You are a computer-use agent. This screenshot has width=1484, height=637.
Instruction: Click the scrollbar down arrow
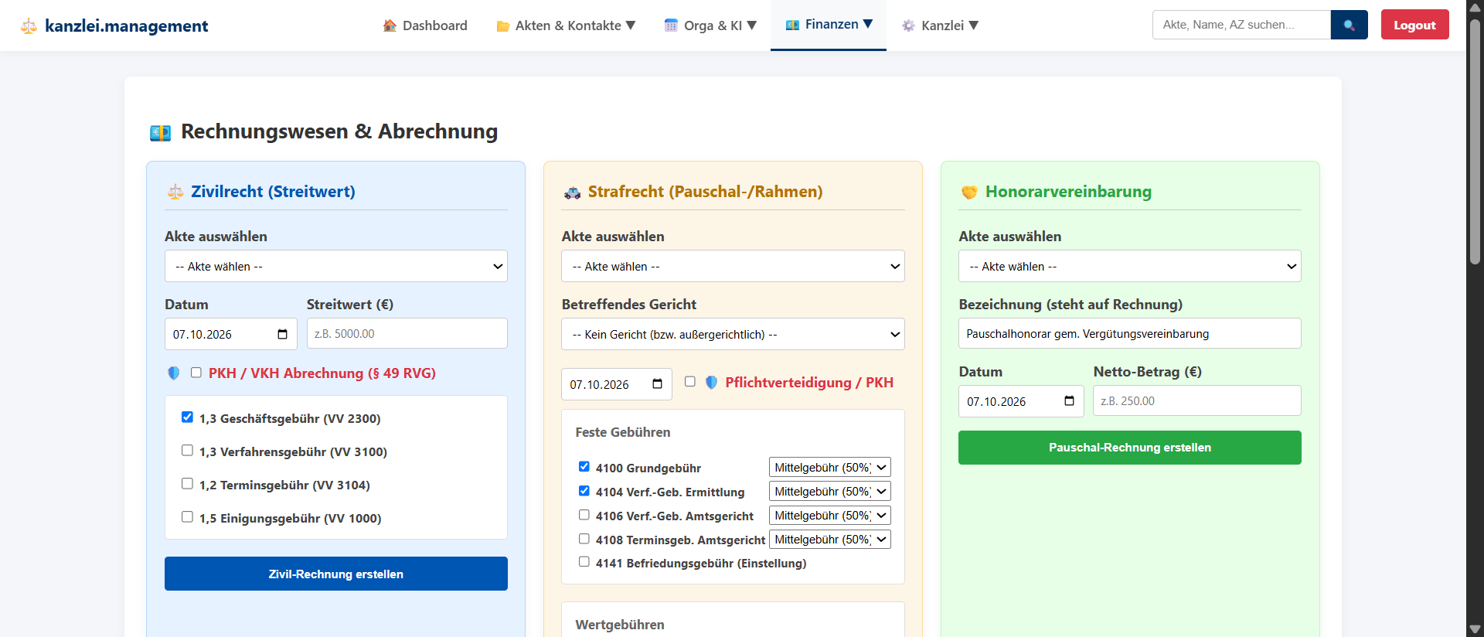pyautogui.click(x=1475, y=629)
